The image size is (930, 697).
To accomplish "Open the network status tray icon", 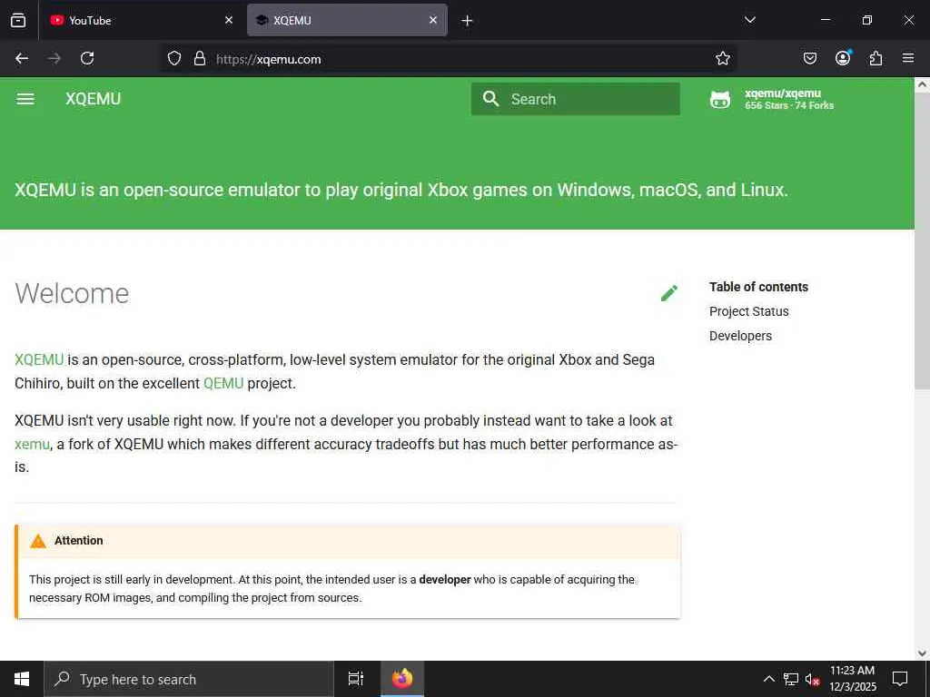I will point(790,679).
